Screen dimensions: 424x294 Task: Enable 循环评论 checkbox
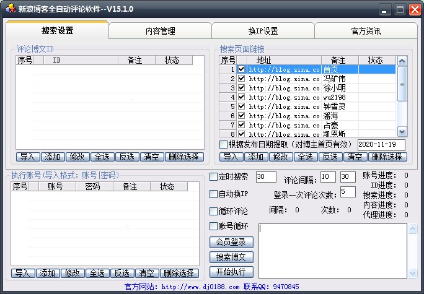[213, 211]
